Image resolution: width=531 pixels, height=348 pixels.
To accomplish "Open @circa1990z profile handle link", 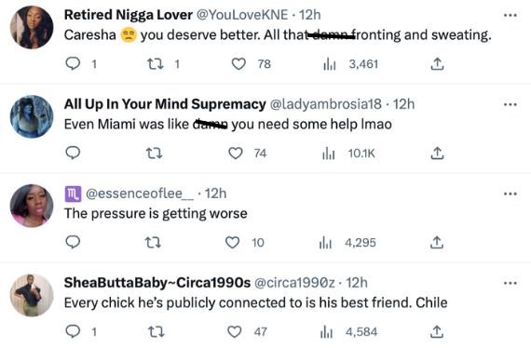I will [294, 282].
